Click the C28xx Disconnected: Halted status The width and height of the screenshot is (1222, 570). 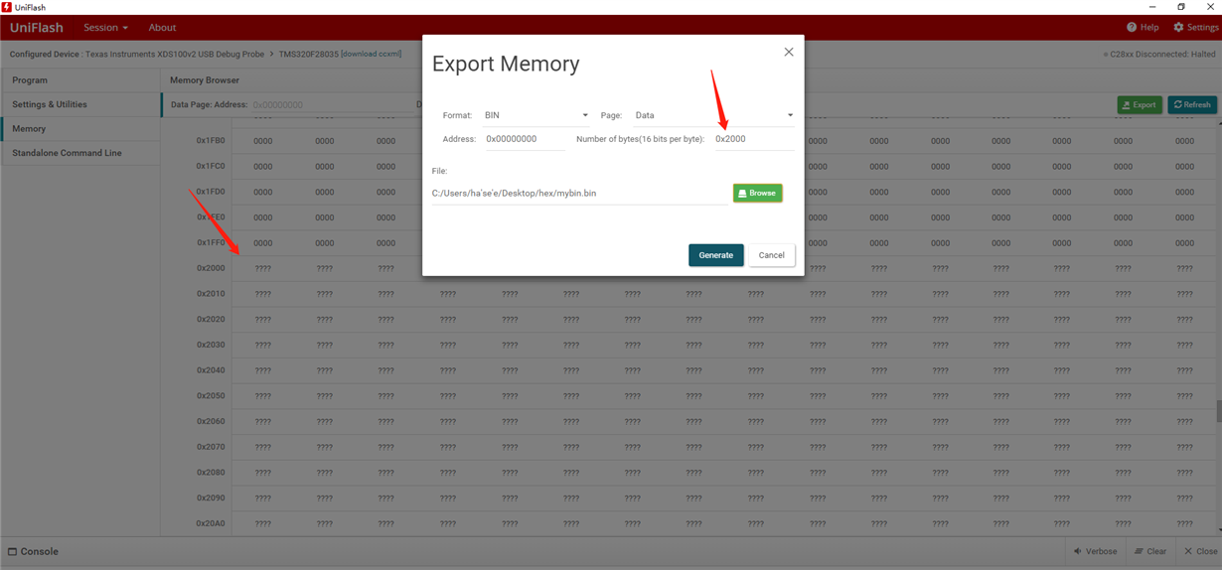[x=1159, y=54]
